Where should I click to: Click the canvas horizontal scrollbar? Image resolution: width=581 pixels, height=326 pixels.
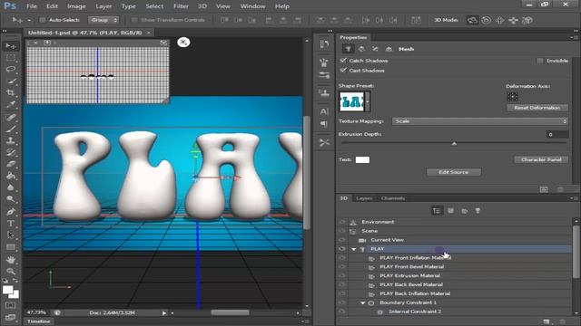230,312
